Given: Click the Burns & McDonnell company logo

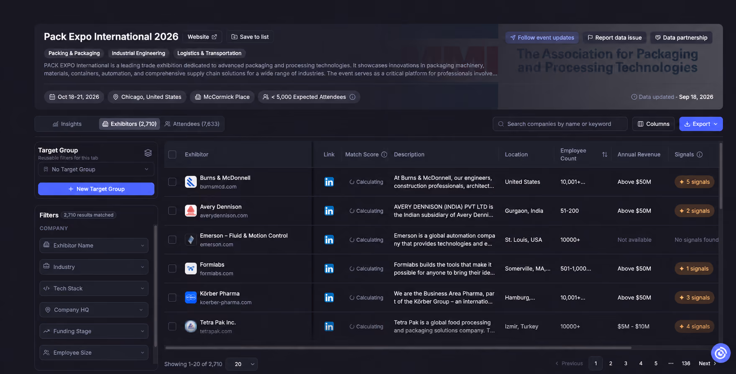Looking at the screenshot, I should (191, 182).
